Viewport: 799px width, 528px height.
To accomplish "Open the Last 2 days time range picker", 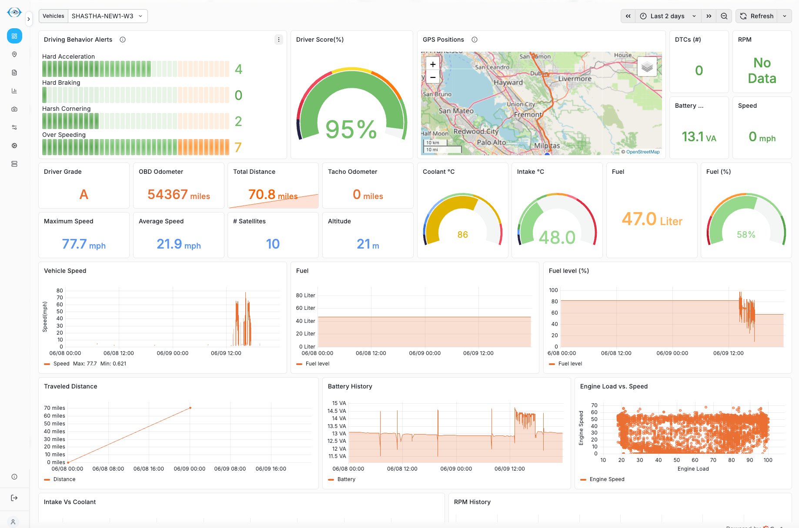I will point(668,16).
